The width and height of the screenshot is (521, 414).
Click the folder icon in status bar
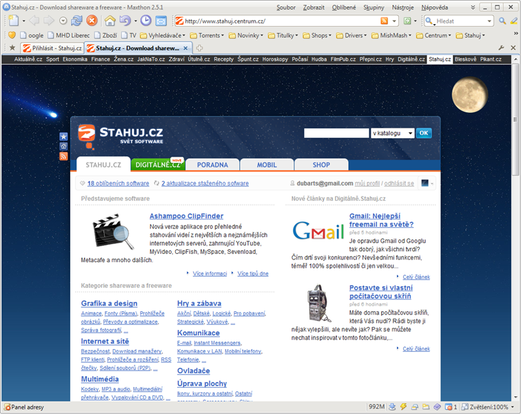tap(426, 406)
